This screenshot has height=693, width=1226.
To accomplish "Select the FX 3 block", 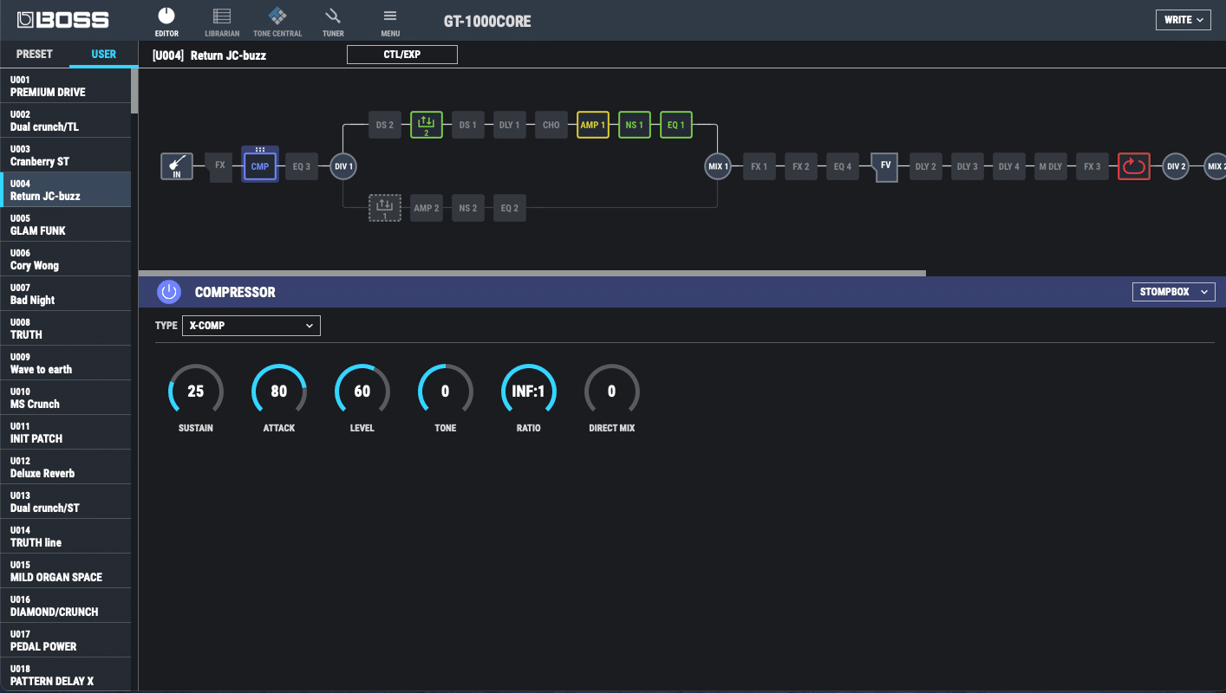I will pos(1092,166).
